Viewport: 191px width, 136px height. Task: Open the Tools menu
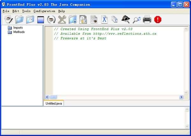click(26, 11)
